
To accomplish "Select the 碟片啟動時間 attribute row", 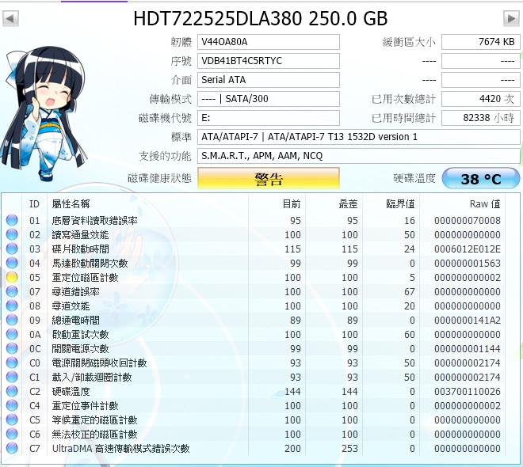I will coord(254,249).
